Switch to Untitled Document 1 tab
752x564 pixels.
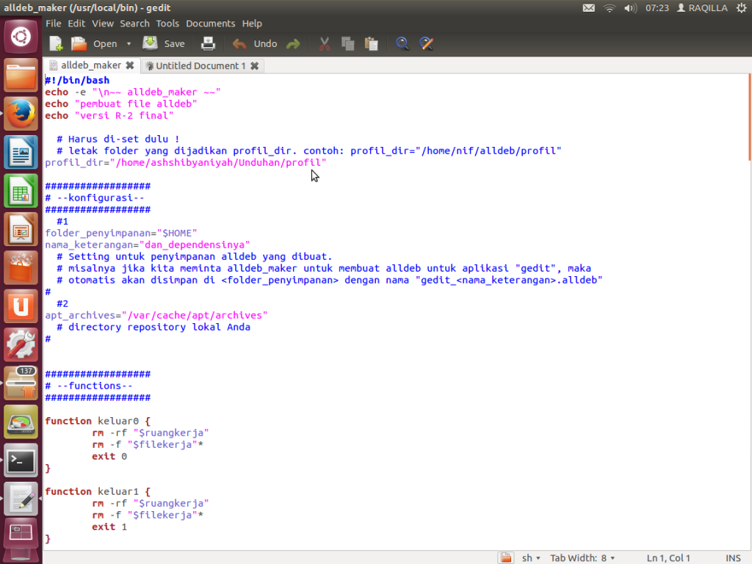(x=200, y=65)
